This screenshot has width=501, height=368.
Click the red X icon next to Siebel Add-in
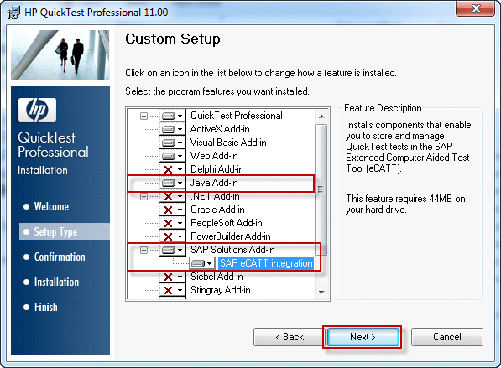pyautogui.click(x=169, y=277)
